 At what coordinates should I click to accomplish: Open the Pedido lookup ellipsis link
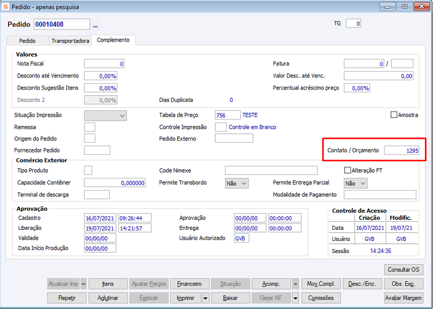click(95, 25)
